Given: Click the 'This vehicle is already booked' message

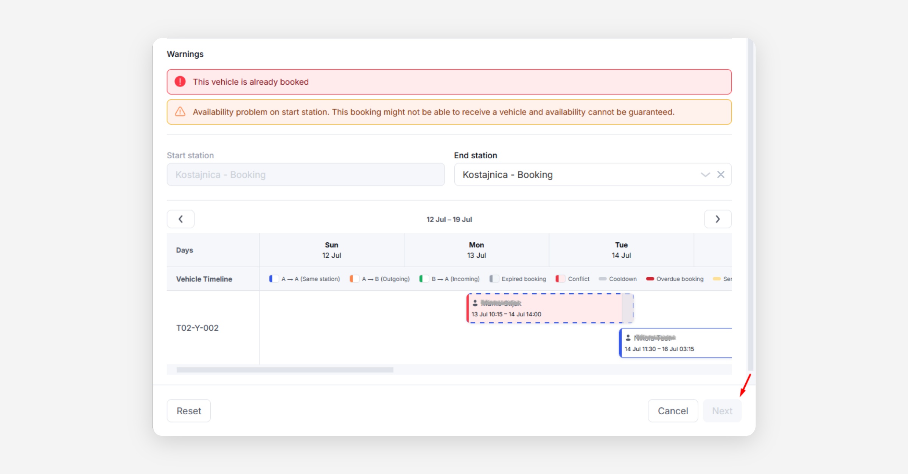Looking at the screenshot, I should (250, 82).
